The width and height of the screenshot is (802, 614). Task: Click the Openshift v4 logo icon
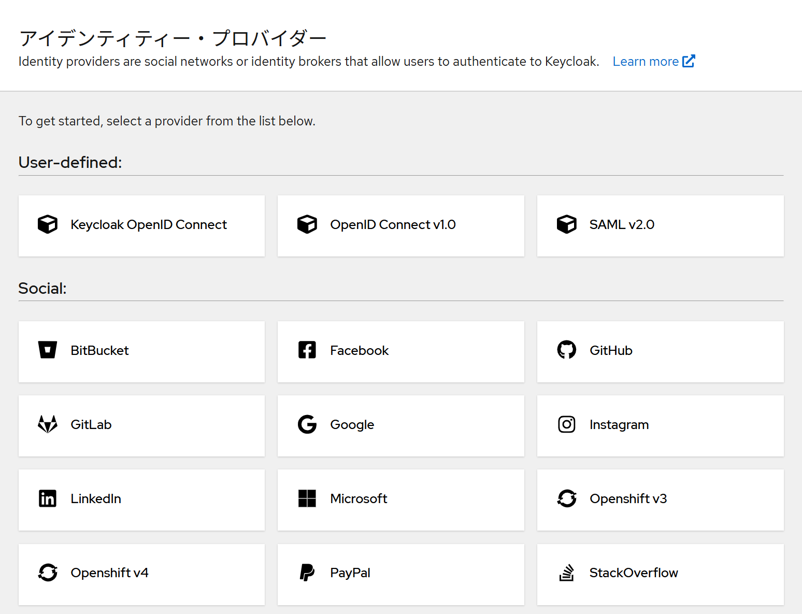point(48,573)
